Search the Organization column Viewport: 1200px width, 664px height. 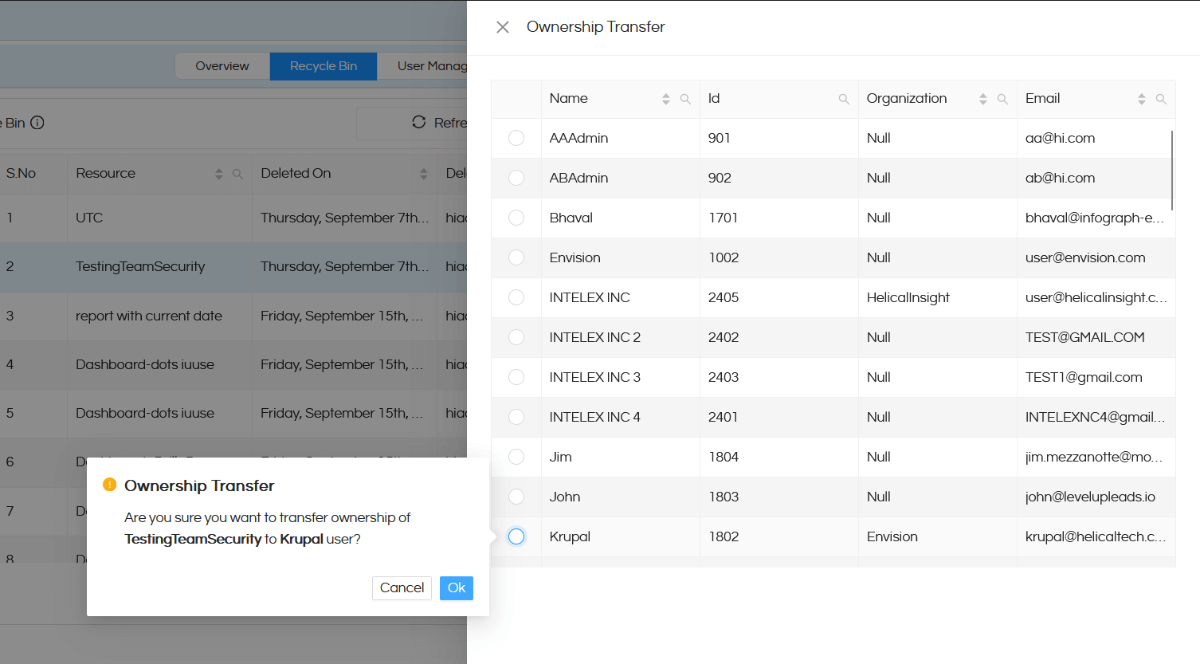(1002, 99)
